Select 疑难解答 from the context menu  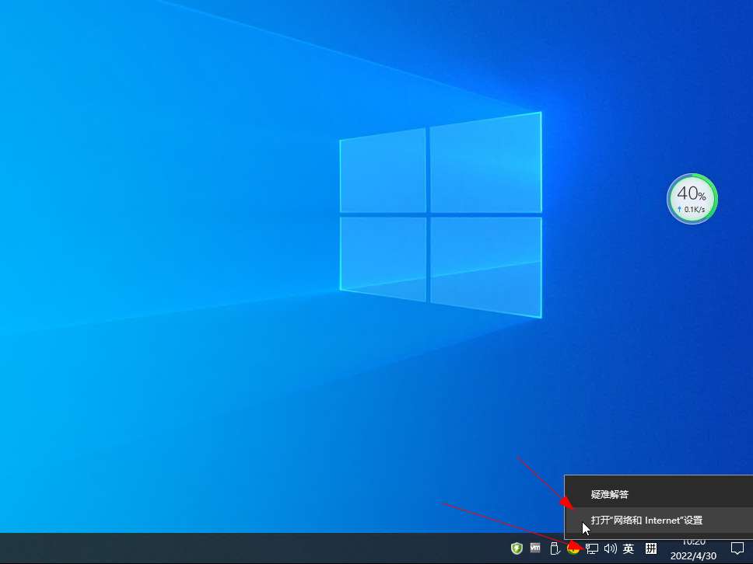click(609, 494)
